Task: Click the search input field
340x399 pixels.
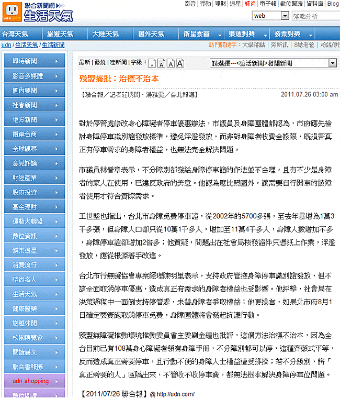Action: point(316,16)
